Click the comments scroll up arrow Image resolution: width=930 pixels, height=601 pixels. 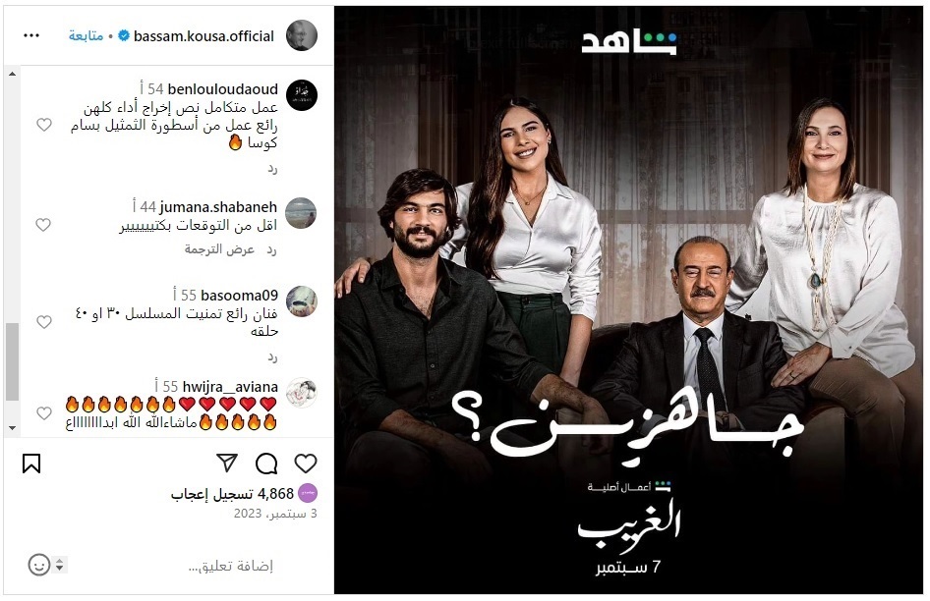(12, 74)
